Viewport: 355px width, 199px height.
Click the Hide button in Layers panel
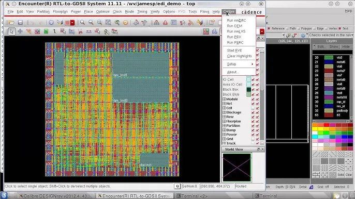pos(346,46)
